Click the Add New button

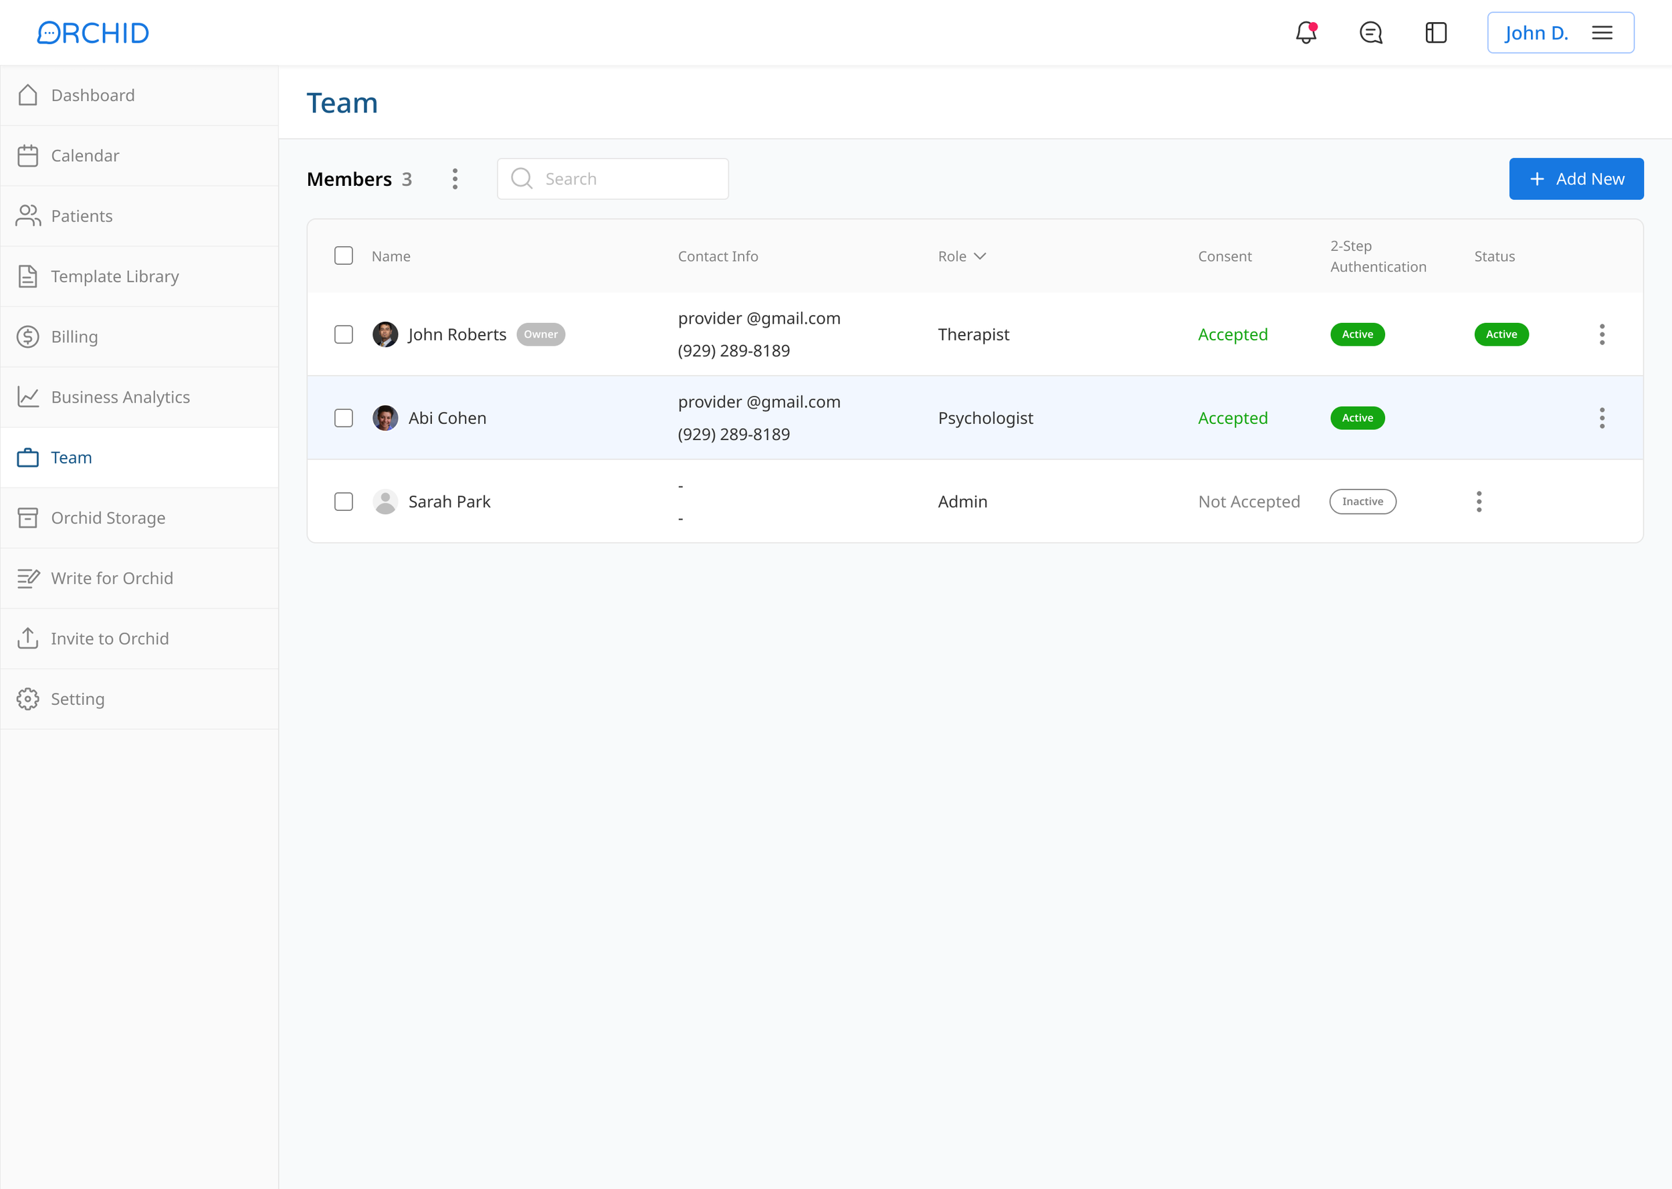click(x=1576, y=179)
